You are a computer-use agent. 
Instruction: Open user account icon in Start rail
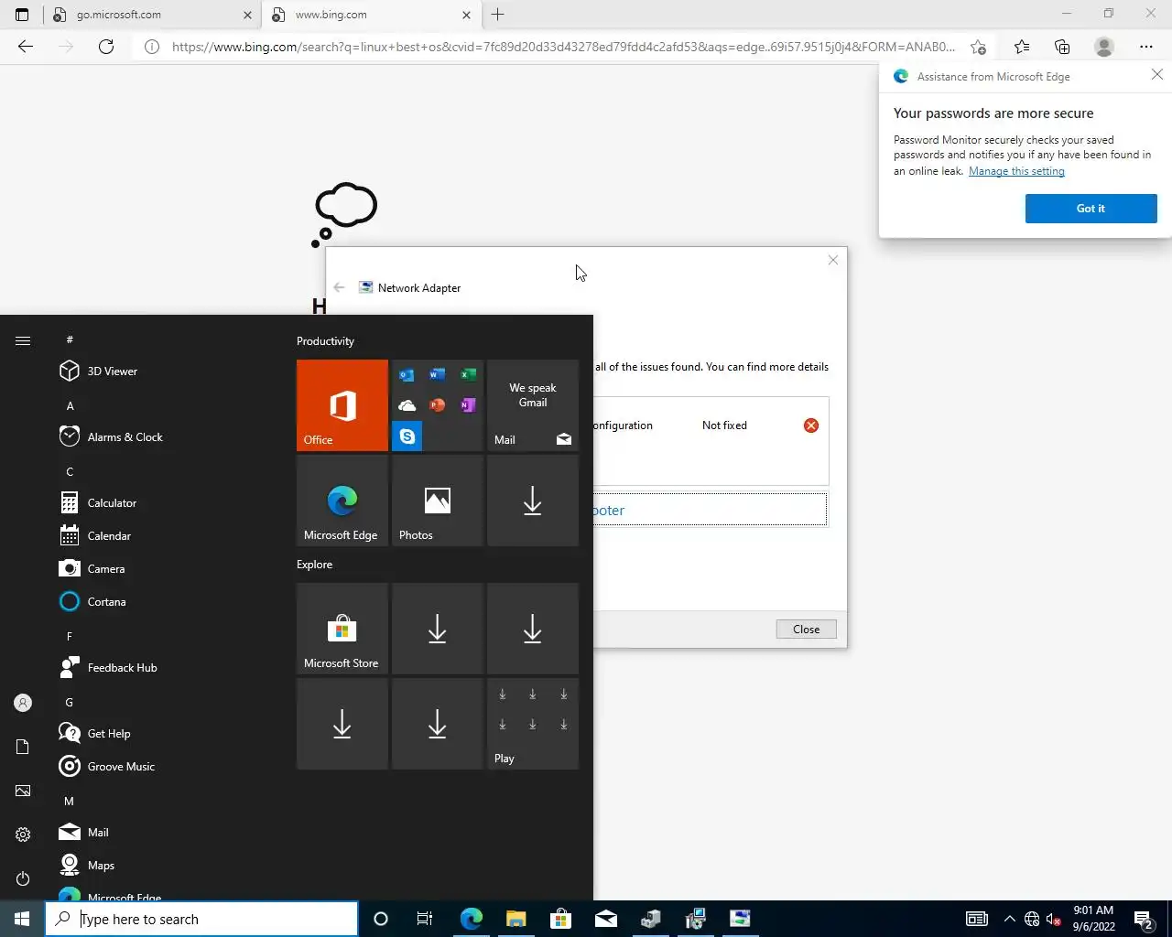click(x=23, y=703)
